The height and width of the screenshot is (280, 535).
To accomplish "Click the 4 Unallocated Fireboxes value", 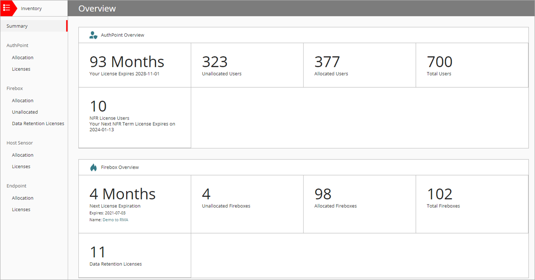I will click(x=206, y=194).
